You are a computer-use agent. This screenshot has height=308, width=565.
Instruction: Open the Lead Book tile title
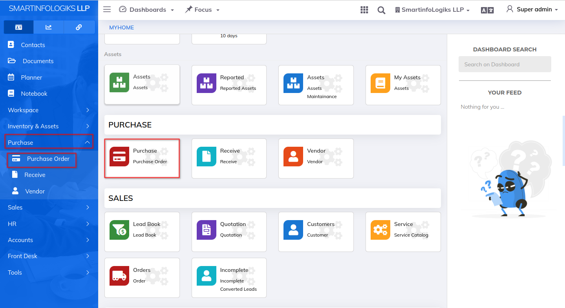pos(147,224)
